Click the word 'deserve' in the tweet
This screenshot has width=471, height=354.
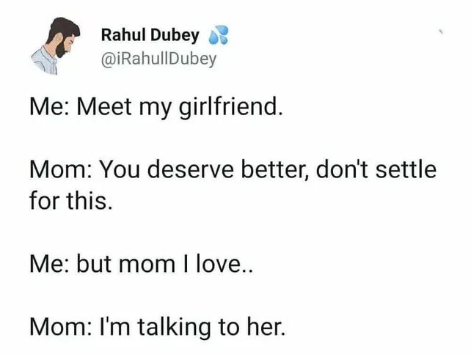tap(191, 170)
